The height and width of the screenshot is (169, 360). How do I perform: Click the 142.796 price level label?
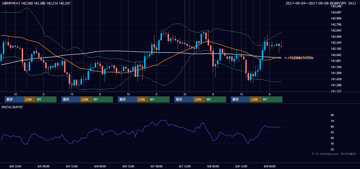[x=336, y=25]
